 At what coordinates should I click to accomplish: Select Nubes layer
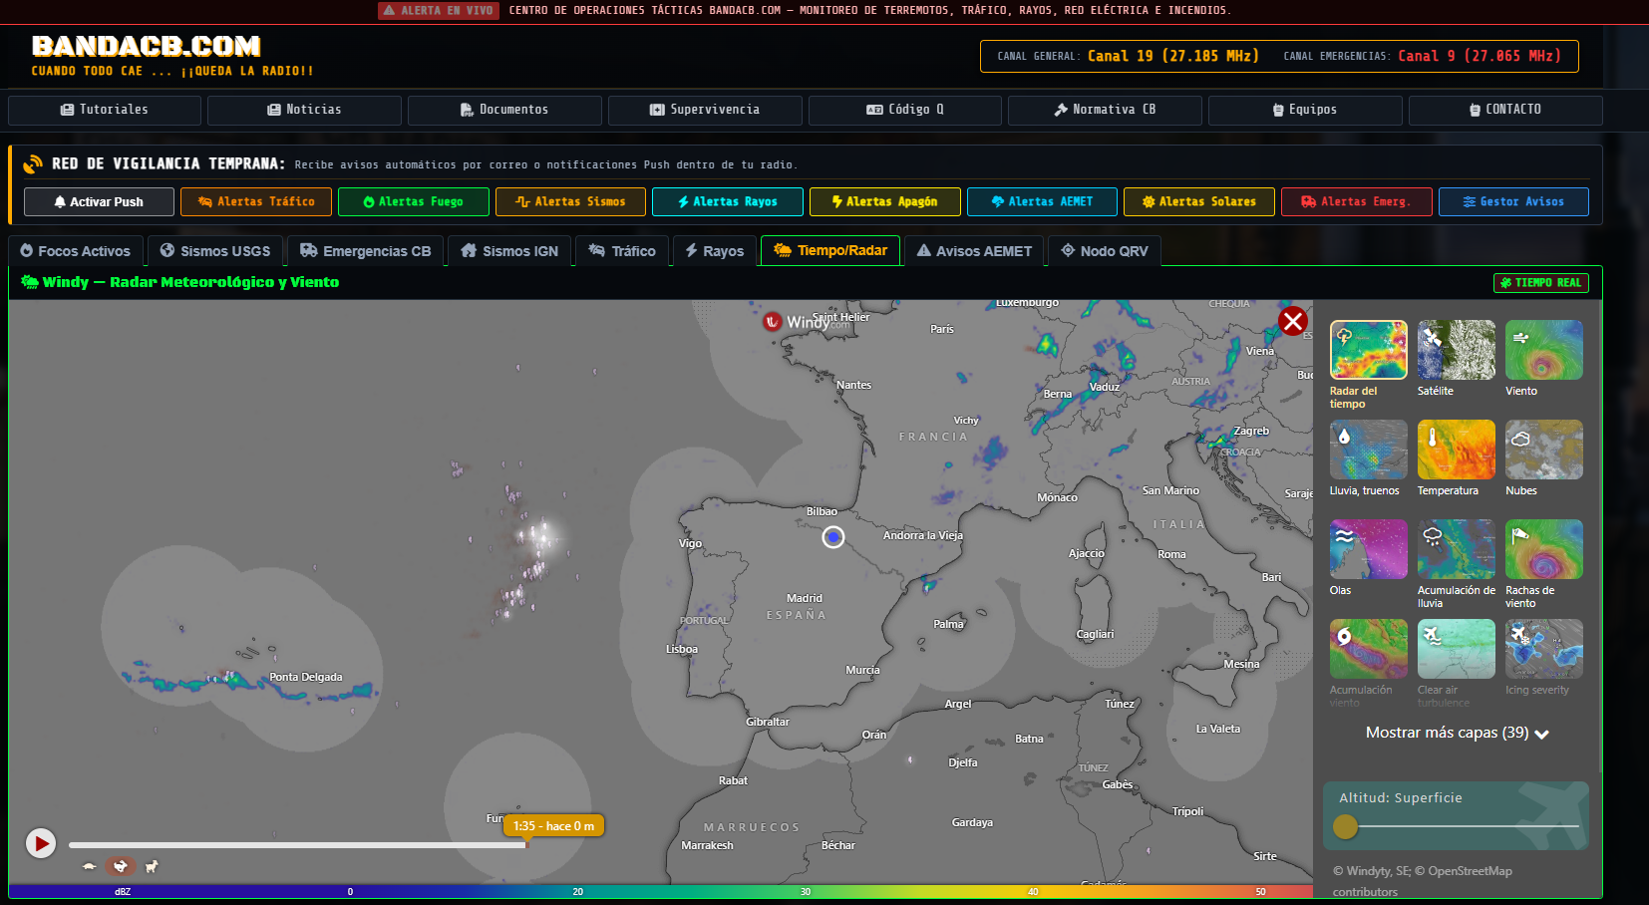click(x=1543, y=450)
